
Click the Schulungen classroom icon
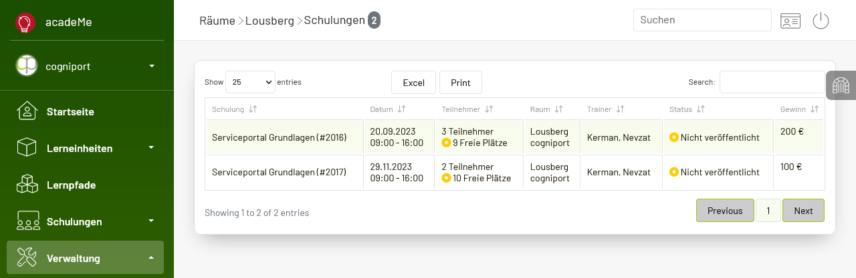click(x=27, y=221)
